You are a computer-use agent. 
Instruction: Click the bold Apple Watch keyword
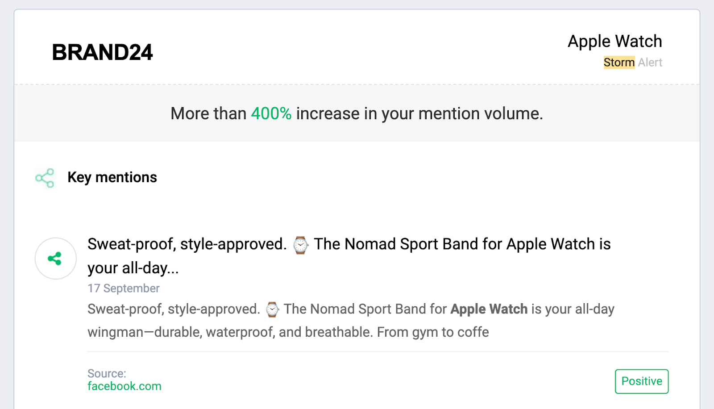pos(489,309)
